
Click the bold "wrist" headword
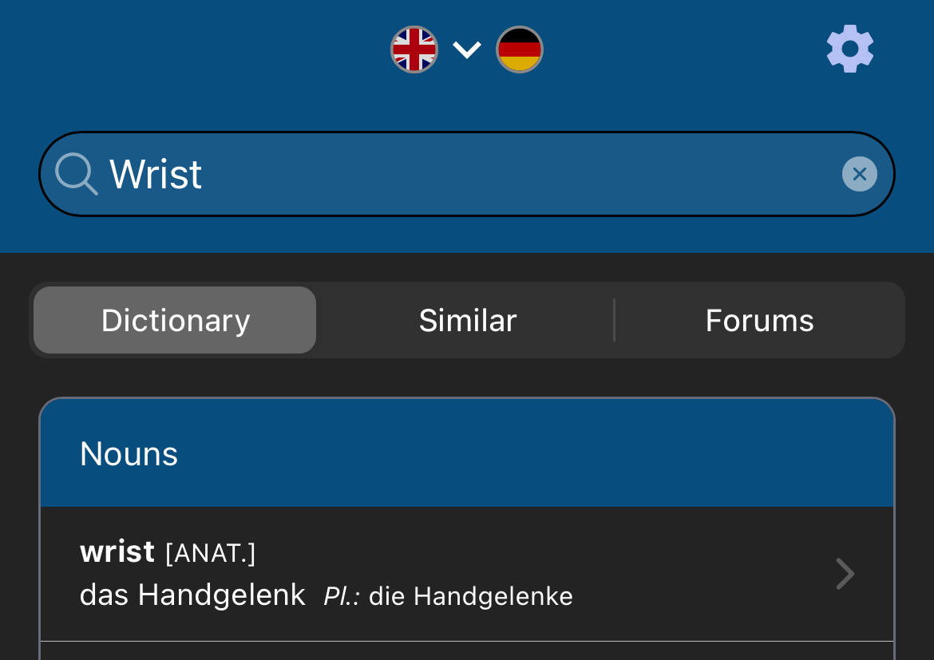[117, 551]
